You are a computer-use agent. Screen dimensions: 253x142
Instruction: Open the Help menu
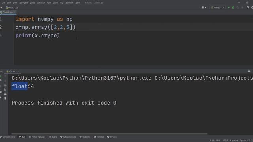pos(77,3)
